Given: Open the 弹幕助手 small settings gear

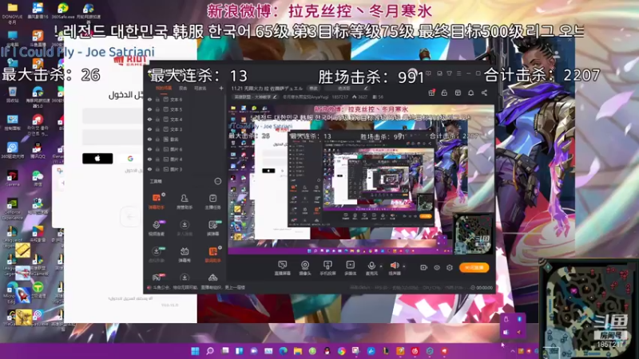Looking at the screenshot, I should (x=164, y=195).
